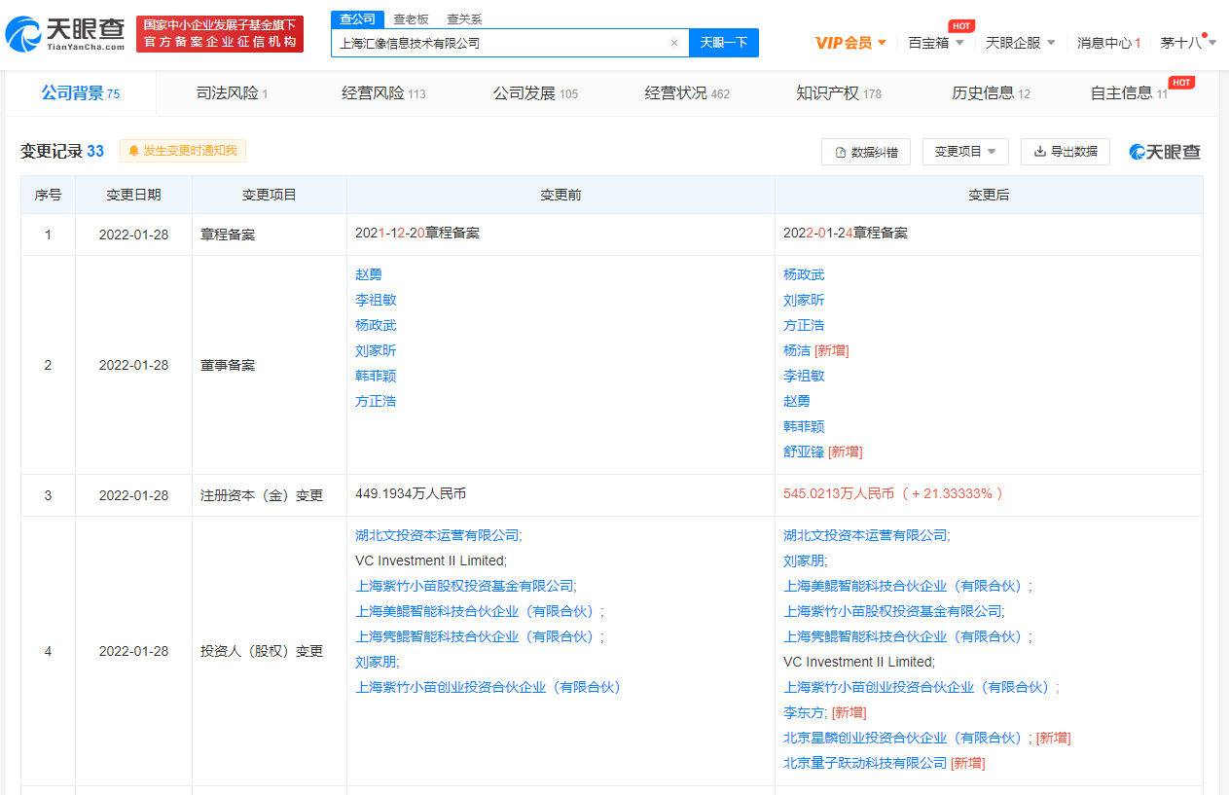Screen dimensions: 1229x795
Task: Select the 历史信息 tab
Action: pos(991,93)
